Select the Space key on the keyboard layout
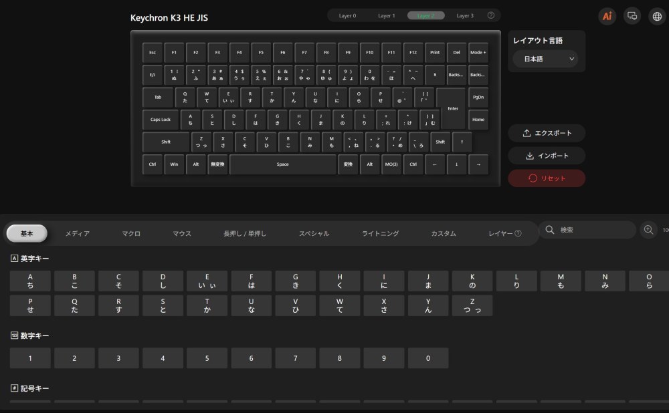669x413 pixels. point(283,164)
